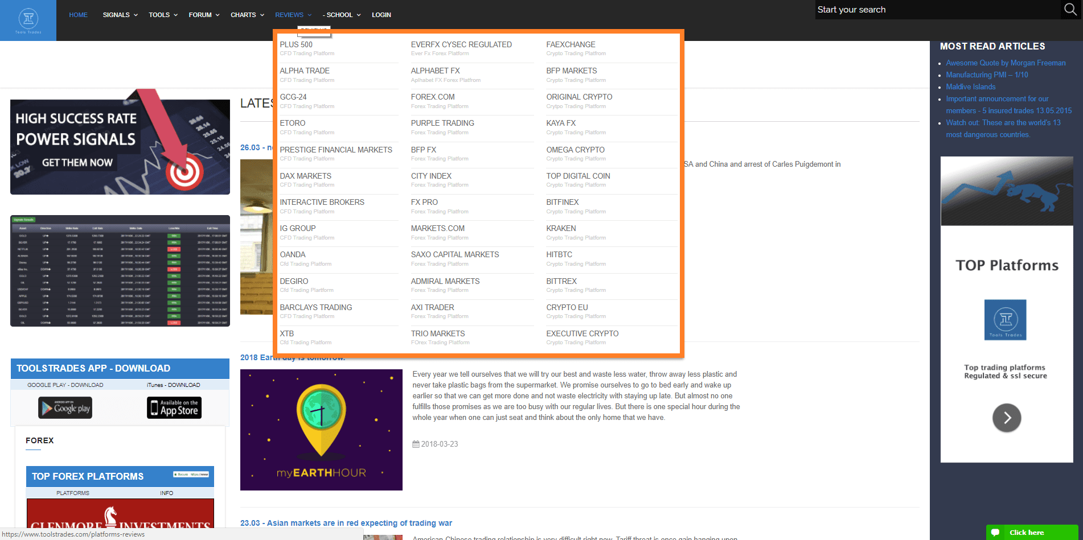This screenshot has width=1083, height=540.
Task: Open ORIGINAL CRYPTO review
Action: [579, 97]
